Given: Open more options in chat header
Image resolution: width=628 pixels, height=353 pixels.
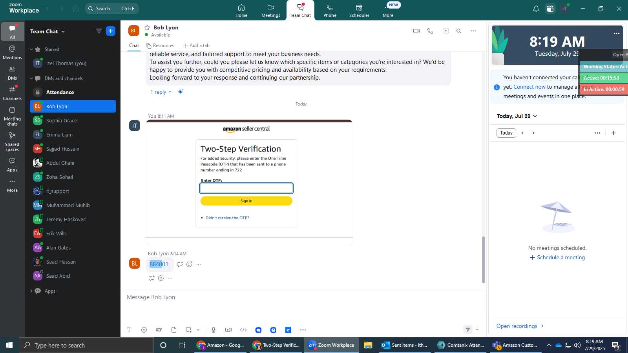Looking at the screenshot, I should tap(473, 31).
